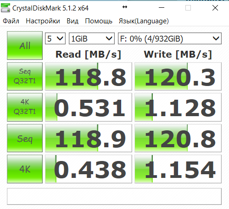This screenshot has height=209, width=229.
Task: Open the Вид menu
Action: click(x=73, y=21)
